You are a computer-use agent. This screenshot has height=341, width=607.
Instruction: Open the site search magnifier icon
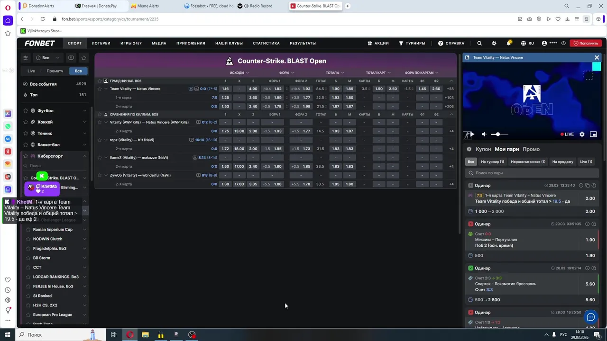click(479, 43)
